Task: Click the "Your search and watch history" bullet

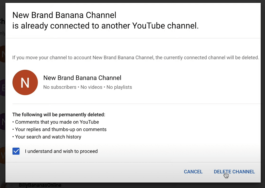Action: tap(48, 137)
